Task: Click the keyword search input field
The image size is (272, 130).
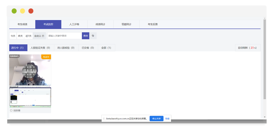Action: [x=64, y=36]
